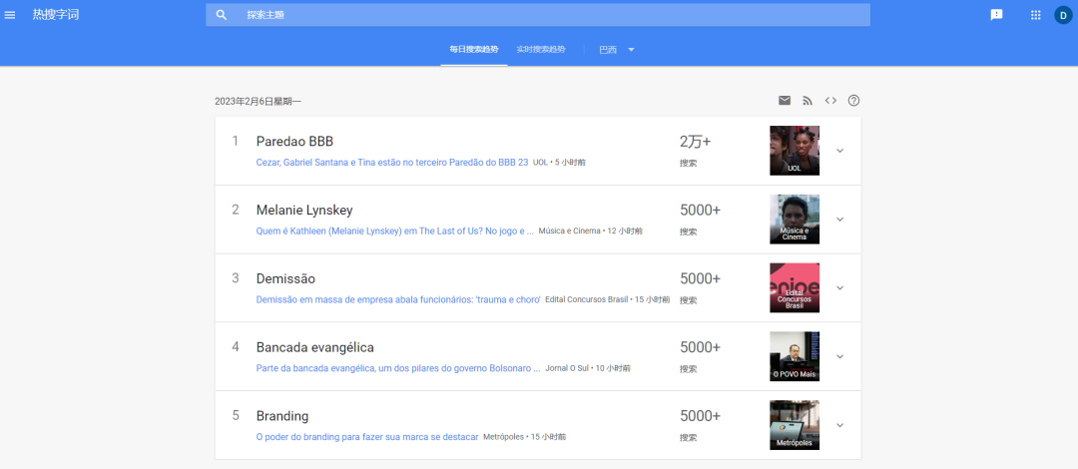Switch to 每日搜索趋势 tab
Screen dimensions: 1078x469
(x=474, y=50)
